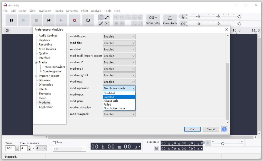Open the Audio Setup button
263x161 pixels.
[x=153, y=20]
